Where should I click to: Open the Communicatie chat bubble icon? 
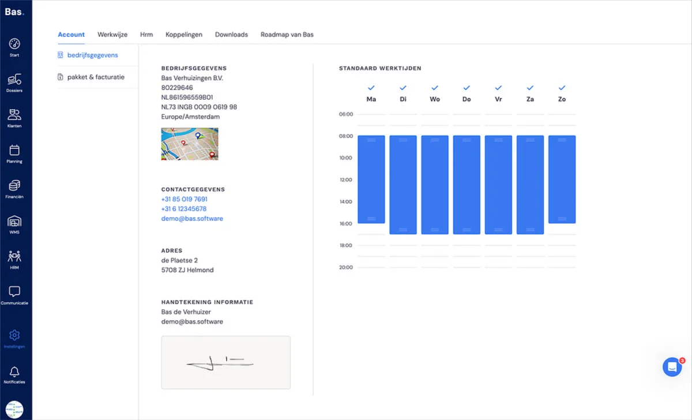(15, 291)
